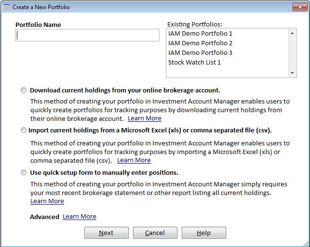Close the Create a New Portfolio dialog

[300, 7]
